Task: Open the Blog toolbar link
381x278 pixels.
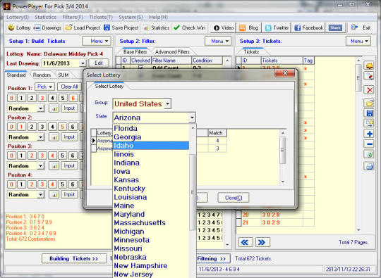Action: coord(248,28)
